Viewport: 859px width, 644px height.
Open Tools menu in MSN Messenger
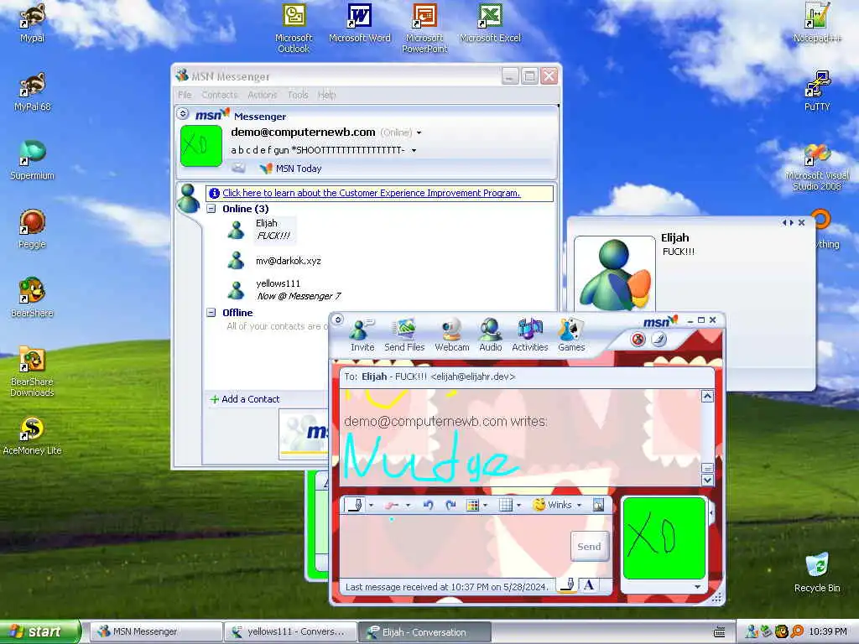point(298,95)
